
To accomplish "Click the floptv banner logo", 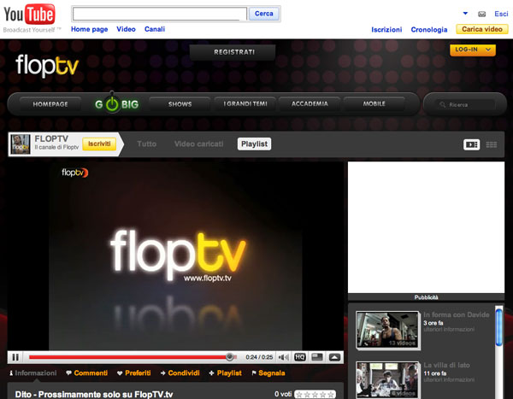I will click(x=47, y=66).
